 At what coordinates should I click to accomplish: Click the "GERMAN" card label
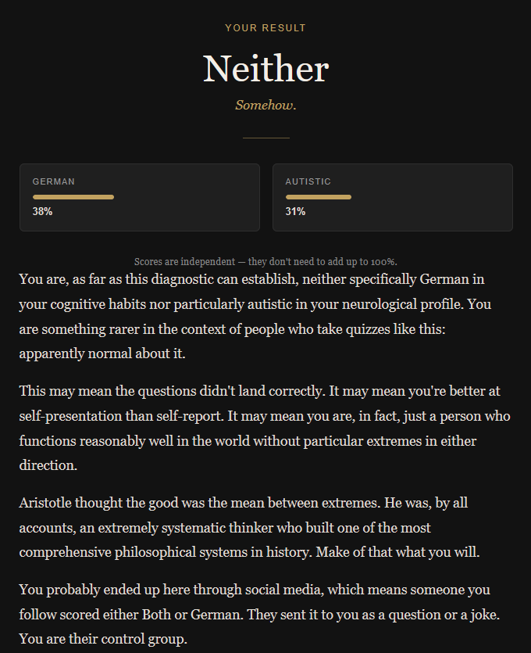tap(54, 181)
